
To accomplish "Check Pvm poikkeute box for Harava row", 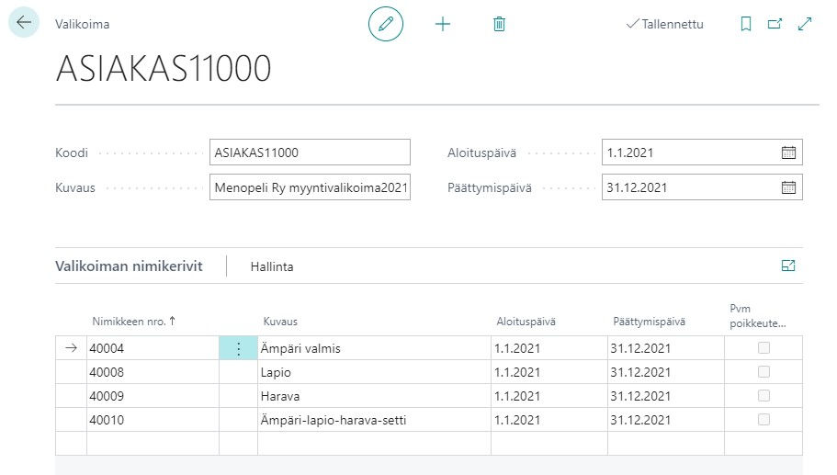I will coord(763,396).
